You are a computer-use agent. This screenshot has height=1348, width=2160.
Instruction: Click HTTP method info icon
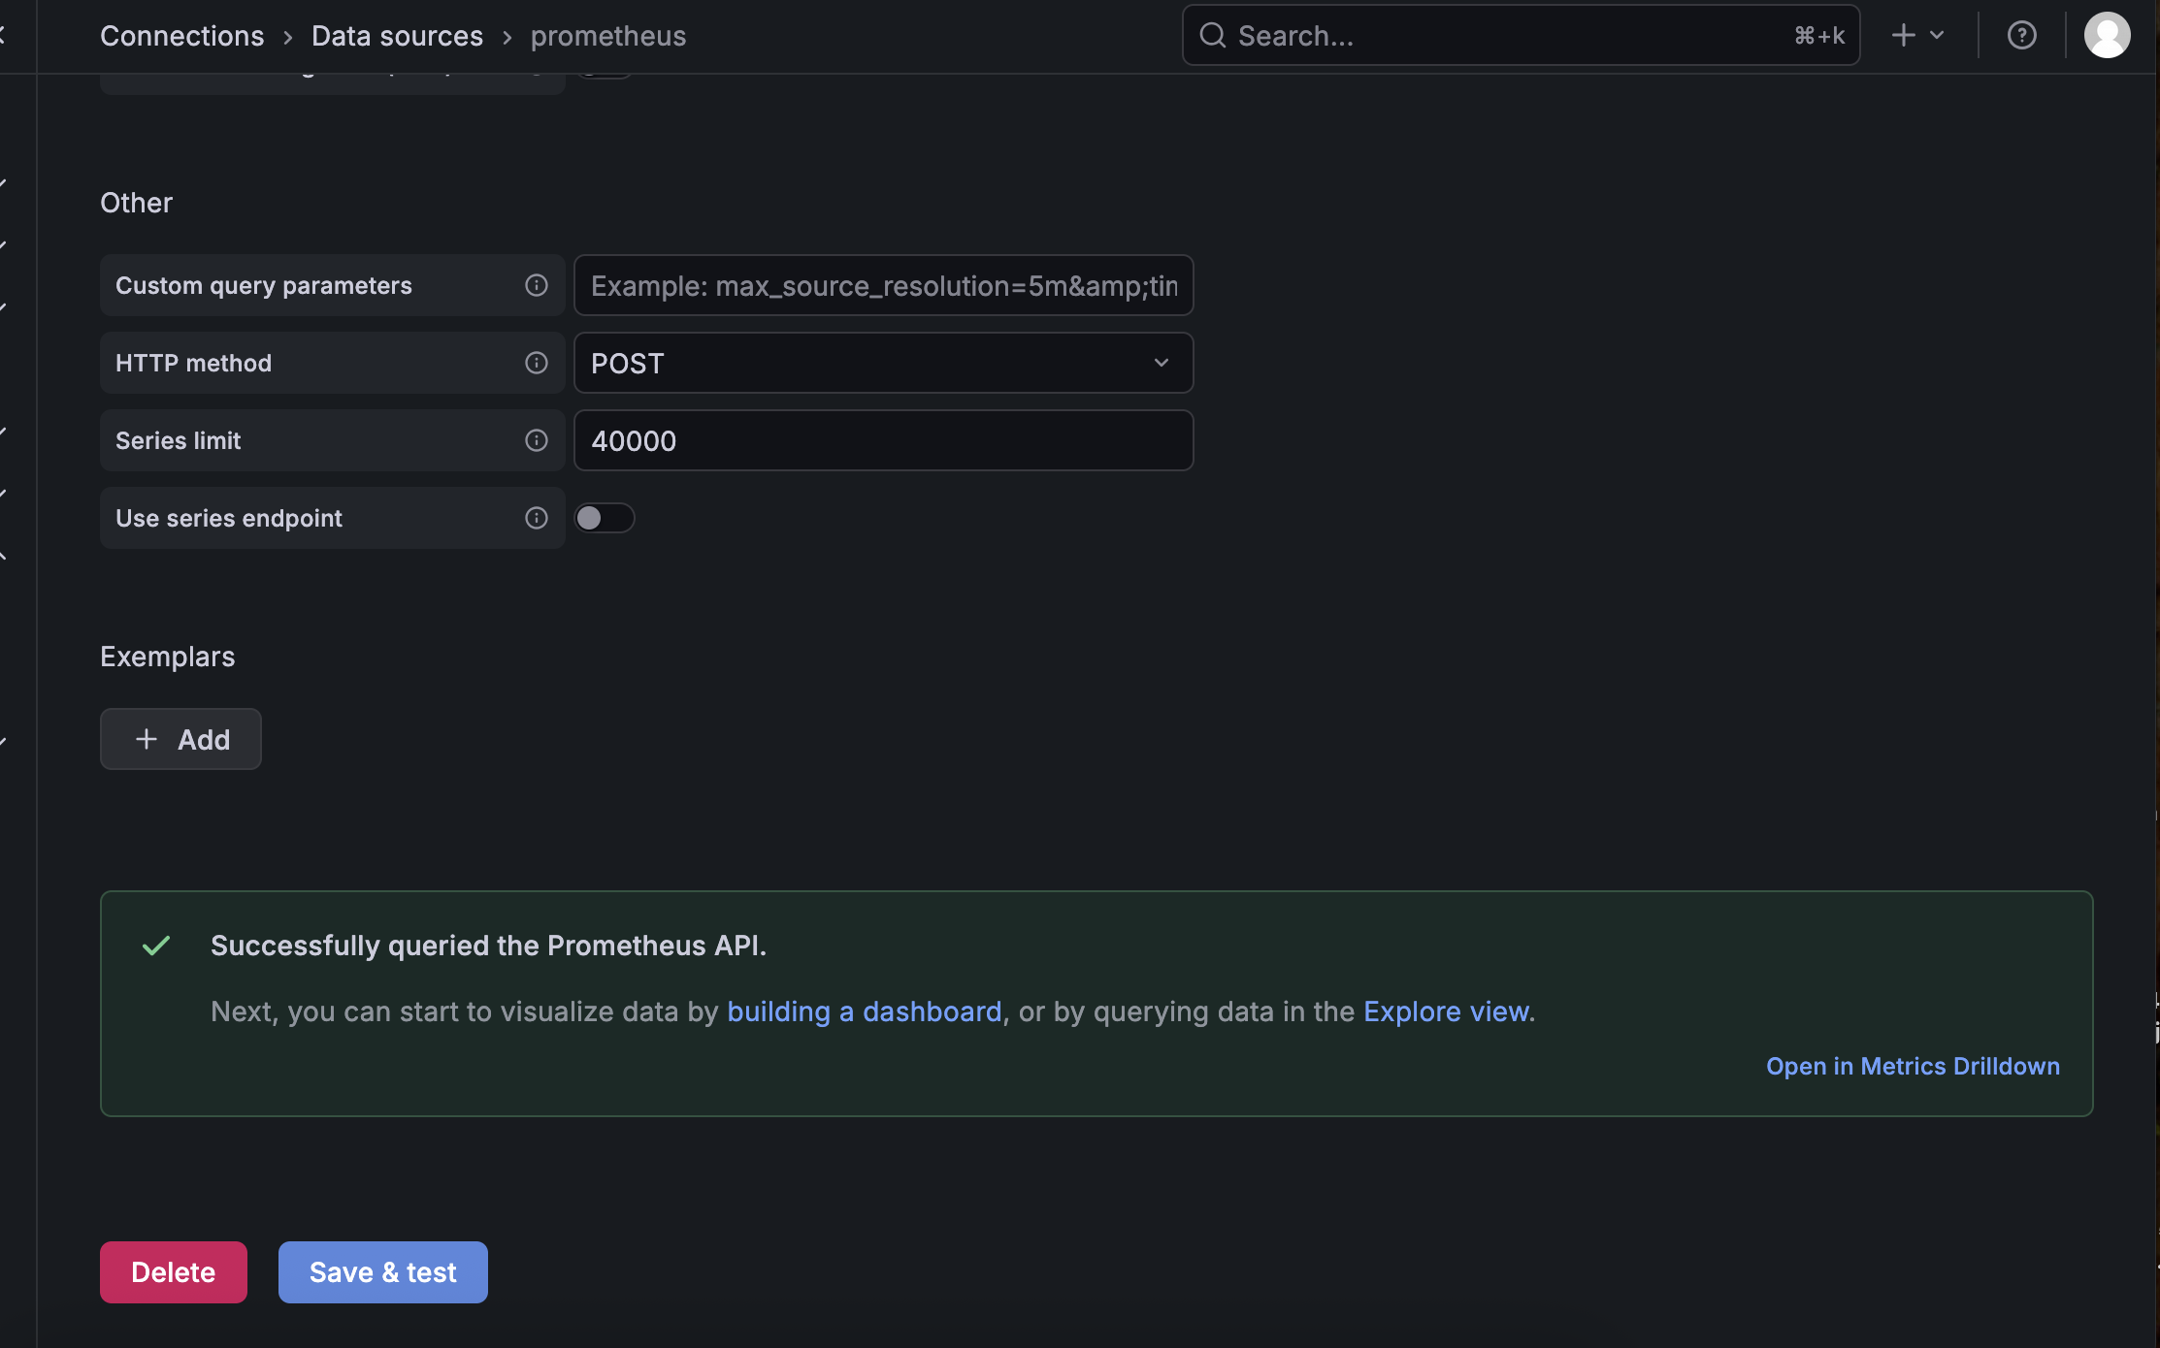(537, 363)
